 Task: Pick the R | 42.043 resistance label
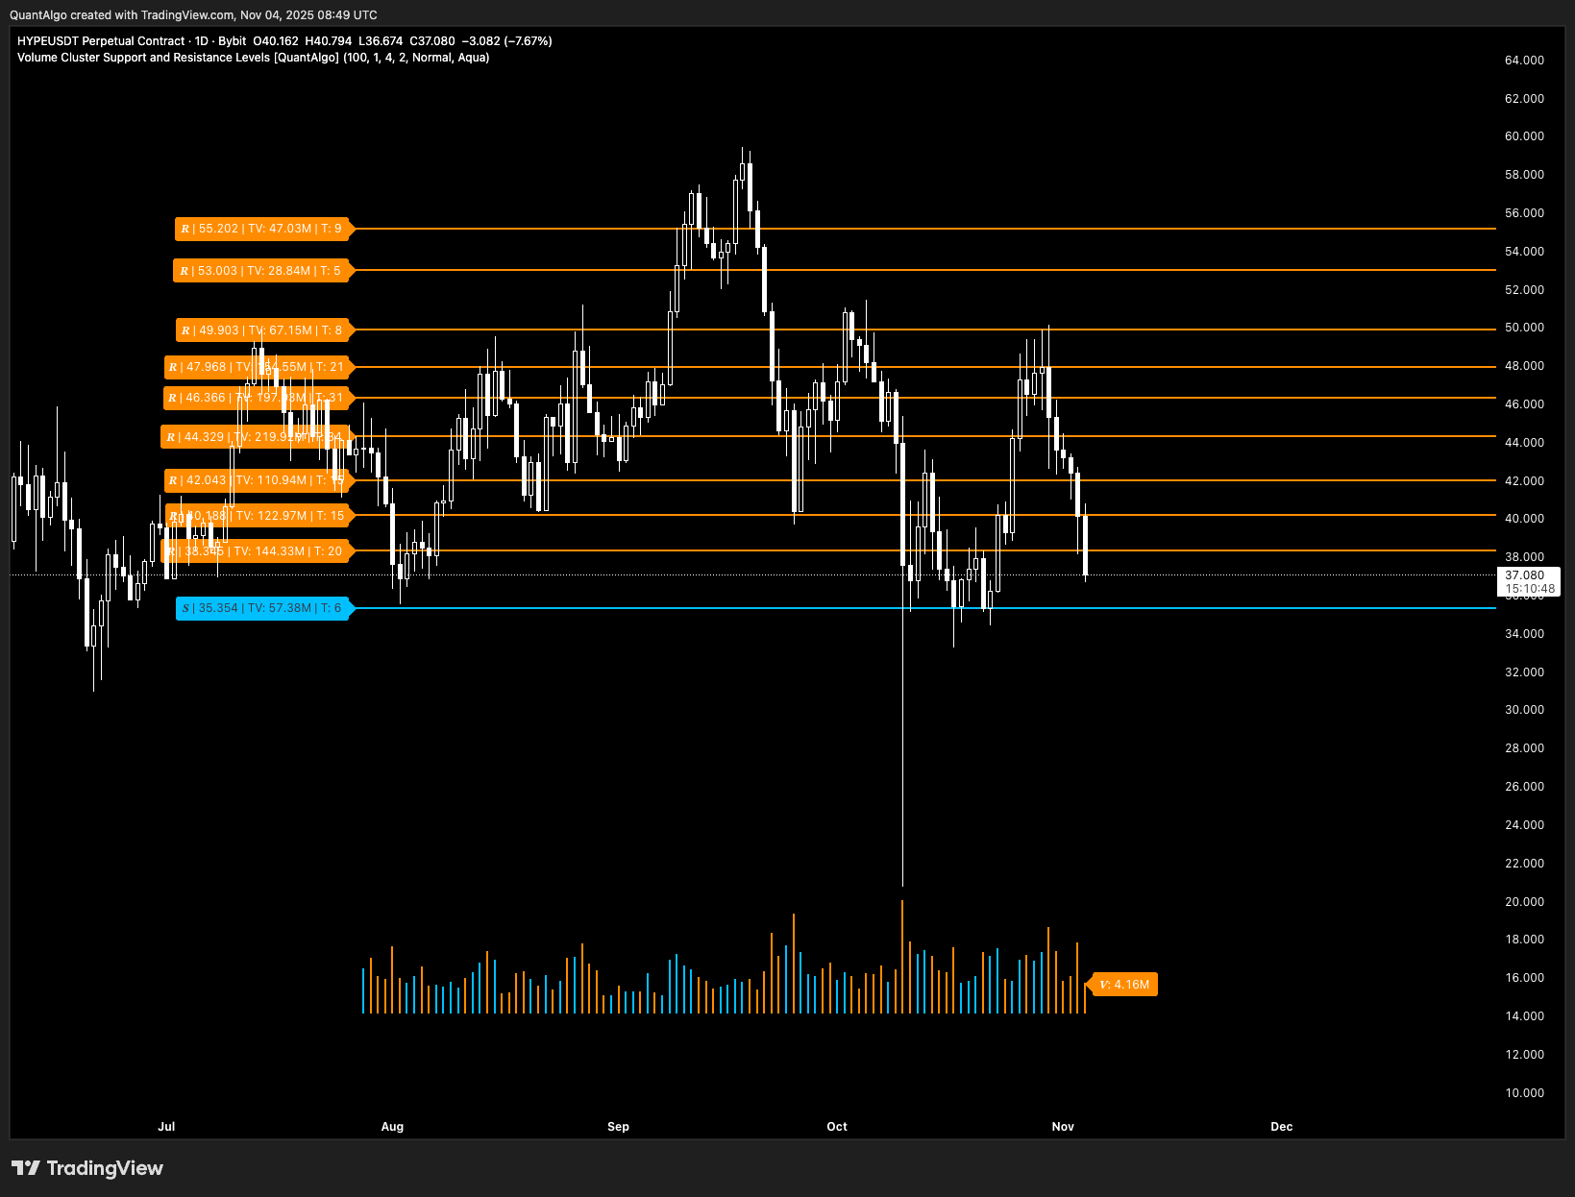coord(258,480)
